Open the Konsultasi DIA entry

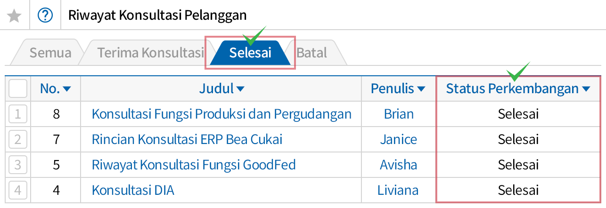pyautogui.click(x=133, y=191)
